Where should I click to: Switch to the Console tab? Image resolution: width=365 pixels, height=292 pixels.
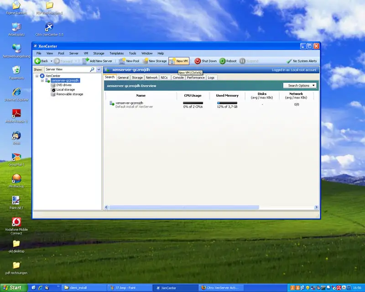click(178, 78)
